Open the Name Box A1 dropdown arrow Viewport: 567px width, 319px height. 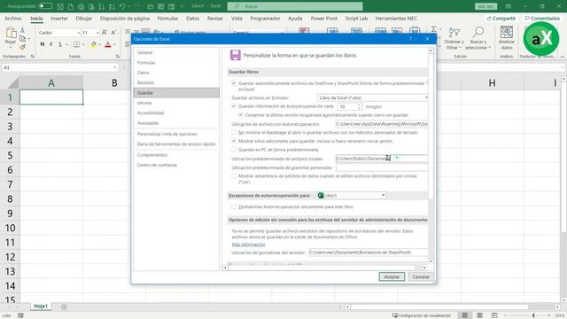click(115, 67)
